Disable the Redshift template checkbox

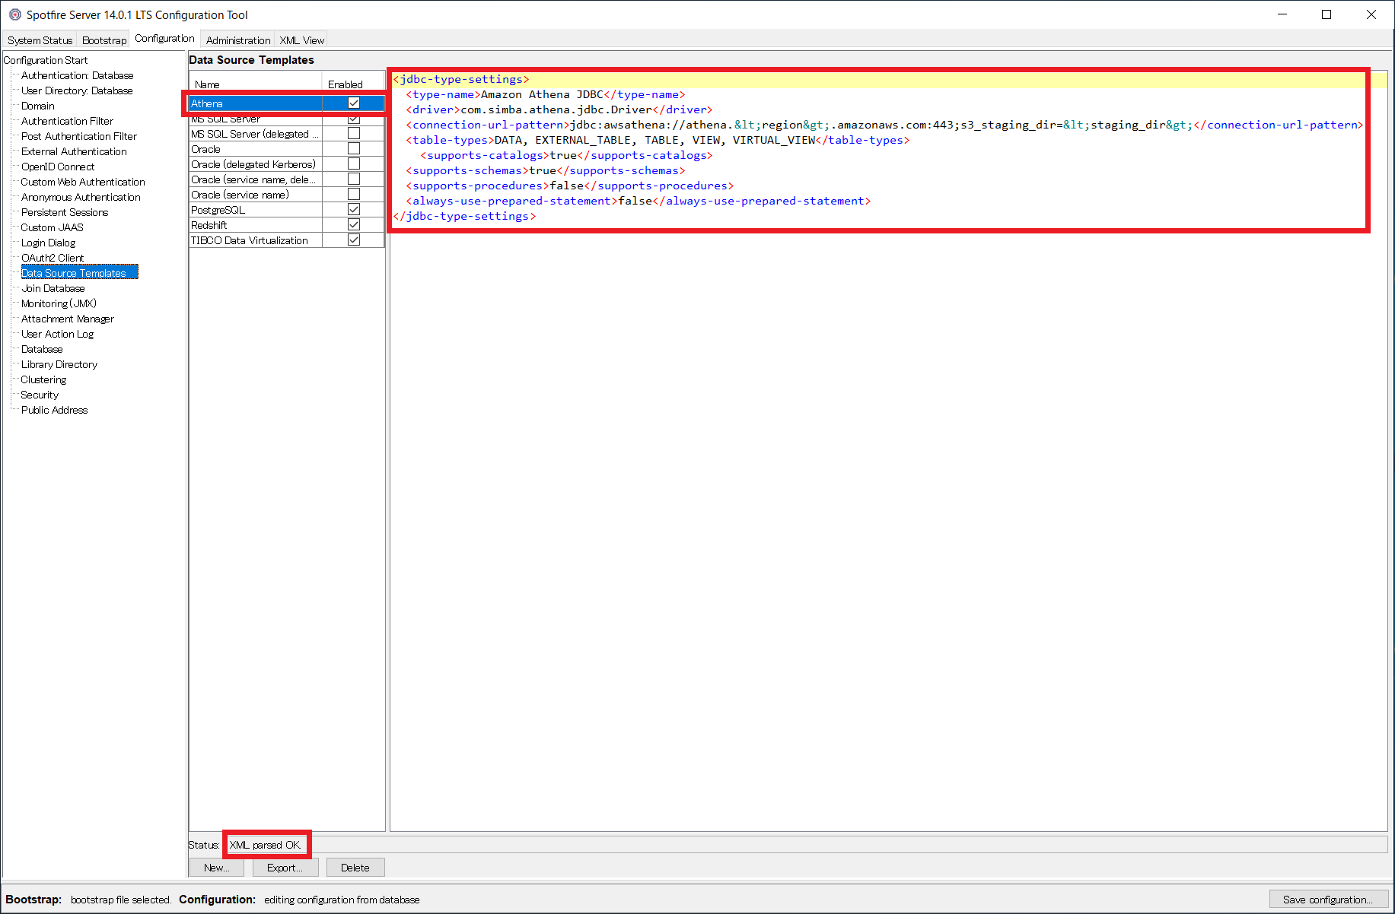(354, 224)
